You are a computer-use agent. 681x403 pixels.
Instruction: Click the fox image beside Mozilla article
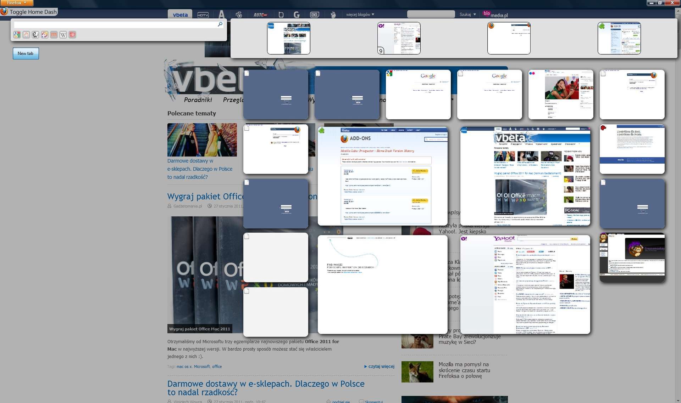(x=417, y=372)
